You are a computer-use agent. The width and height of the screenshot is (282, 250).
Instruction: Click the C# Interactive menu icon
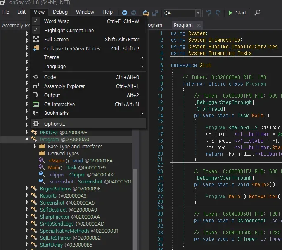(36, 105)
